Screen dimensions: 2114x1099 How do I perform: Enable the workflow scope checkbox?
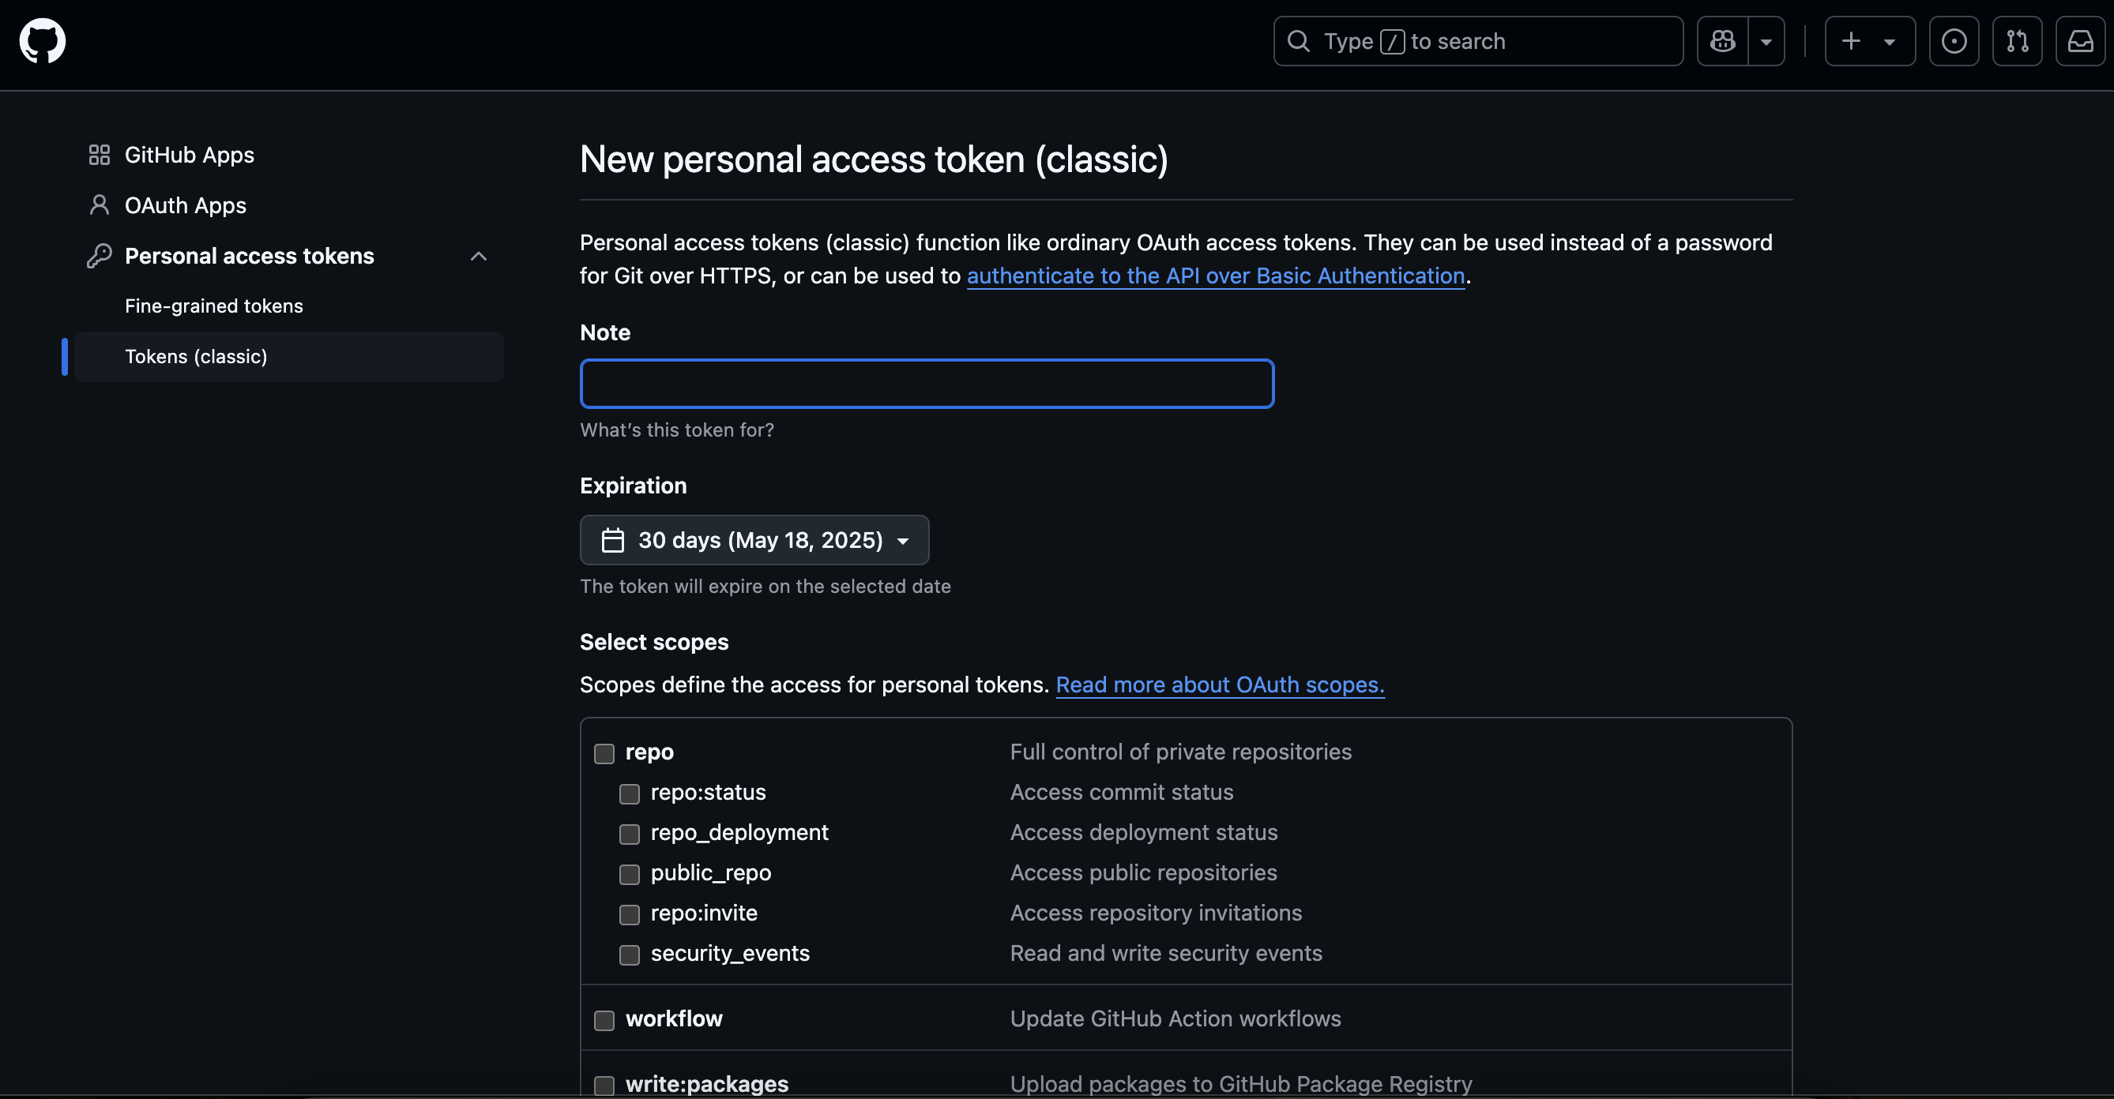point(604,1020)
